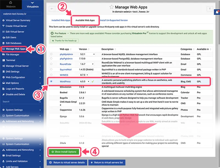Click the filter funnel icon in header

[210, 9]
